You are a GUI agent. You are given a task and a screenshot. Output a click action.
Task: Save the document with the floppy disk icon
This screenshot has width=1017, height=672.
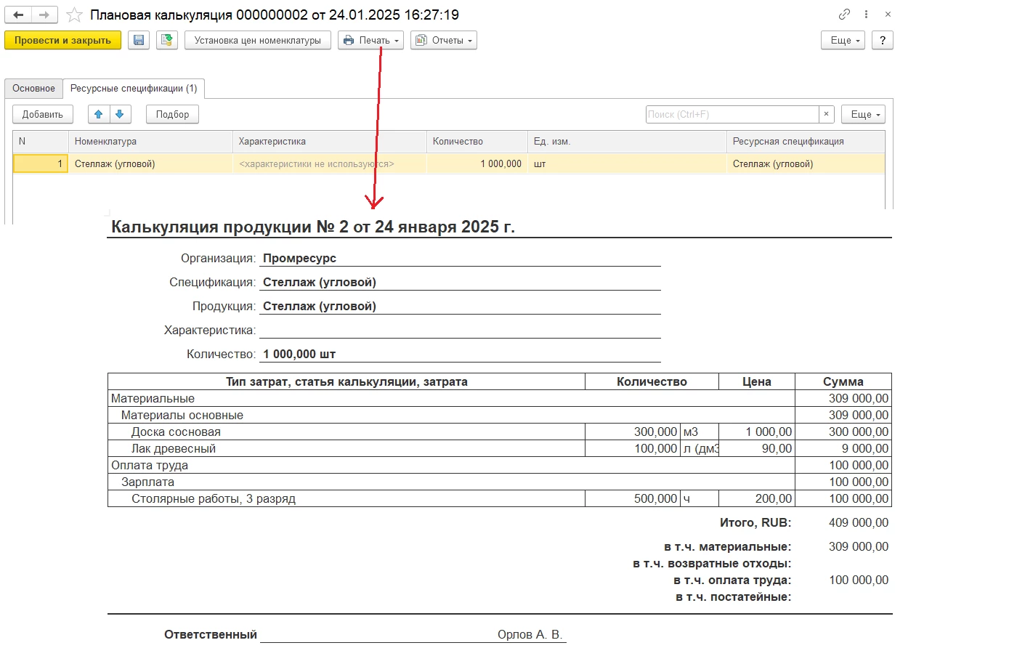click(x=139, y=41)
